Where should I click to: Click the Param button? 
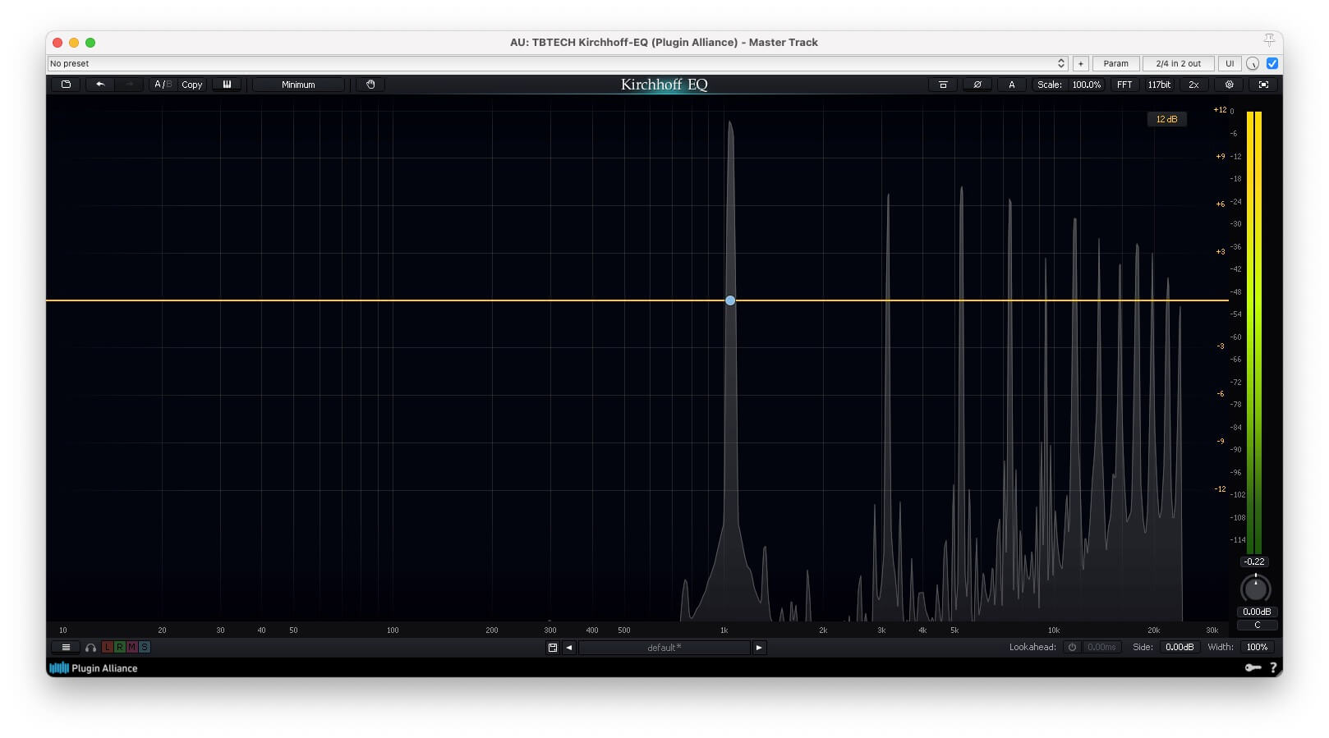(1115, 63)
